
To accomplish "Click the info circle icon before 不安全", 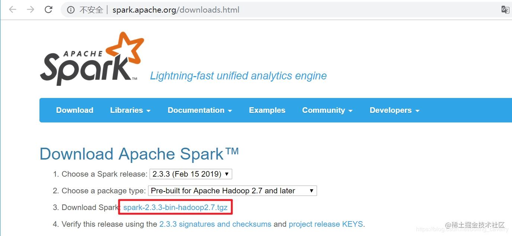I will coord(71,10).
